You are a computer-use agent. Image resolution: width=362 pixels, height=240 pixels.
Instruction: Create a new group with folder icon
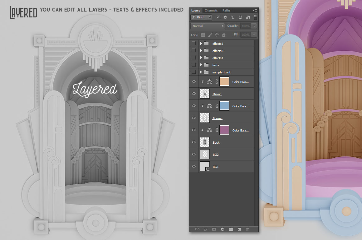[231, 229]
